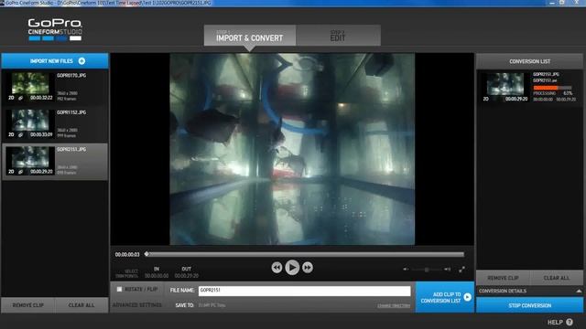Click the link icon on GOPR1152.JPG clip
Screen dimensions: 586x329
[20, 134]
